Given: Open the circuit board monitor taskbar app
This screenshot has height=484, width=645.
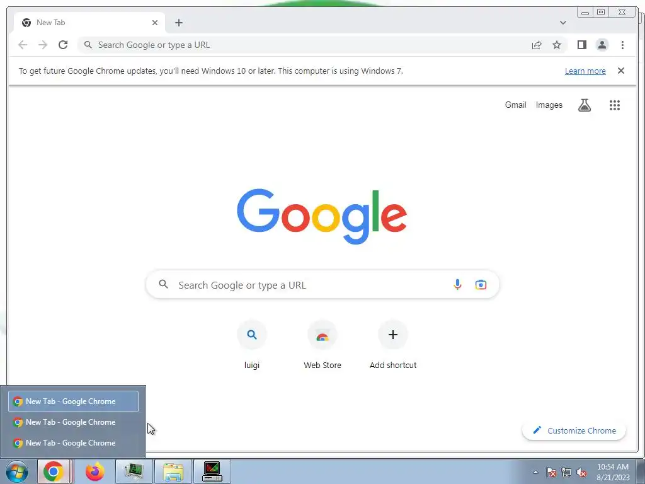Looking at the screenshot, I should click(134, 471).
